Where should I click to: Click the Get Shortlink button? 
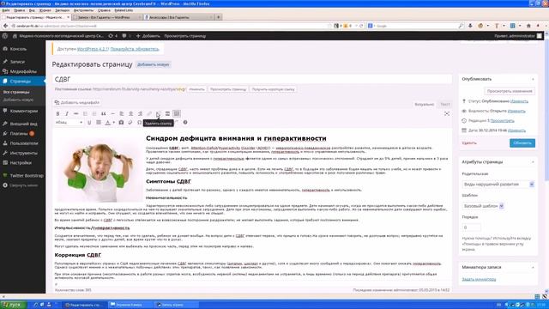click(273, 89)
